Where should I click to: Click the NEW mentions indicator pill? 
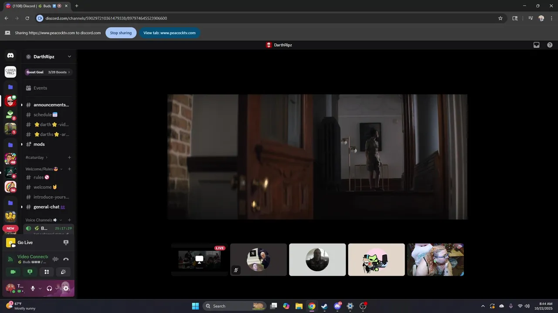[x=10, y=228]
